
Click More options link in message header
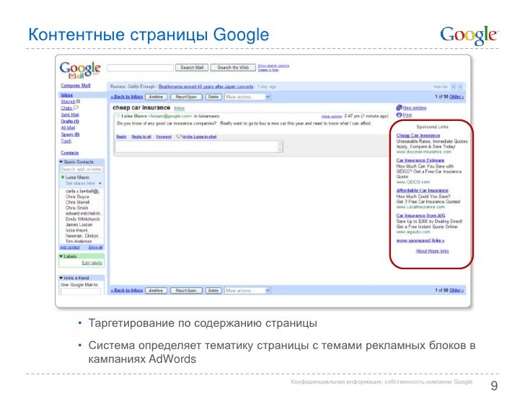tap(332, 117)
